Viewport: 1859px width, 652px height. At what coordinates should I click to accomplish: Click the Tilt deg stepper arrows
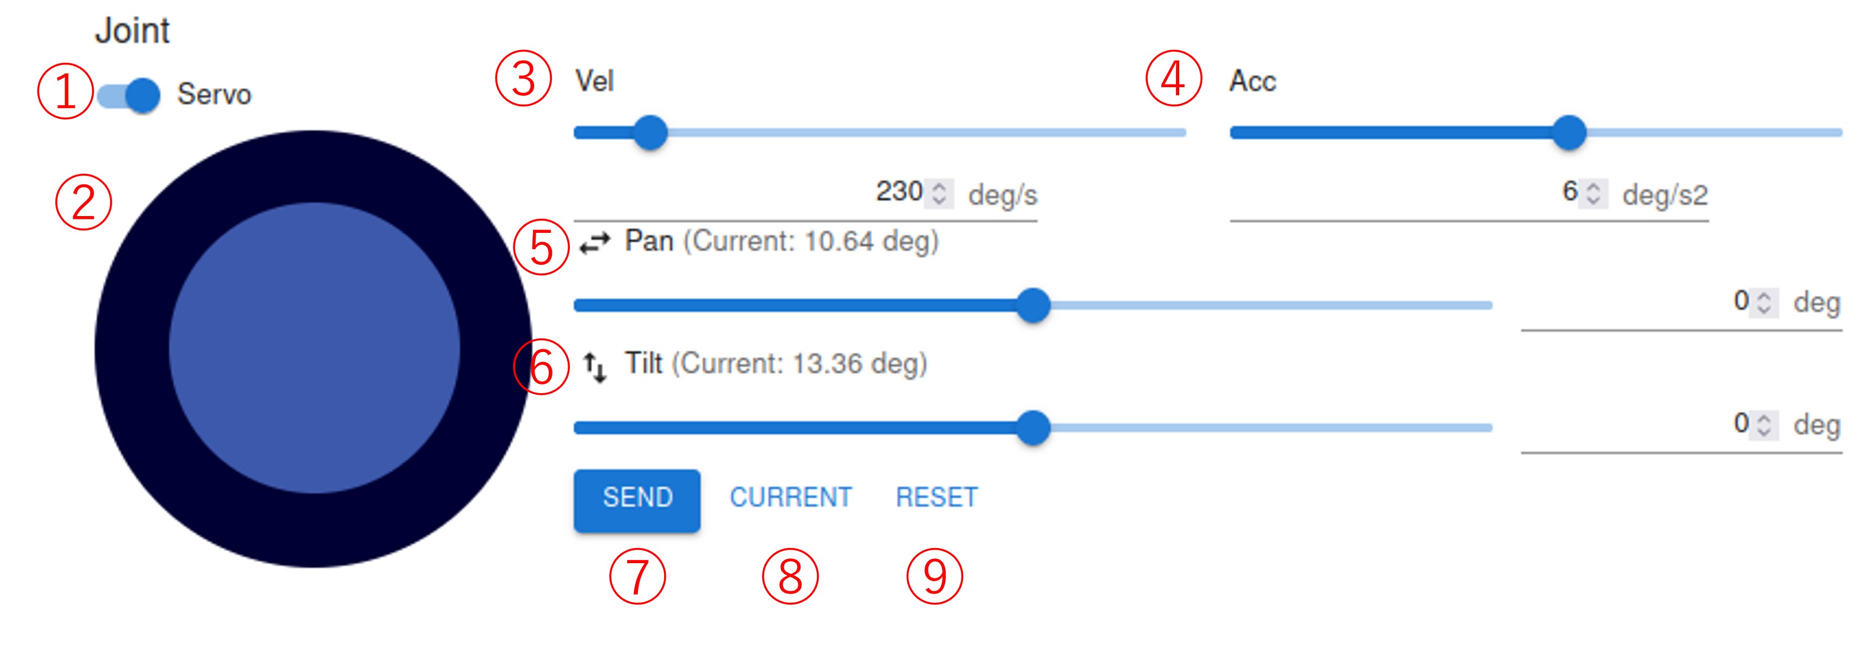(x=1764, y=425)
